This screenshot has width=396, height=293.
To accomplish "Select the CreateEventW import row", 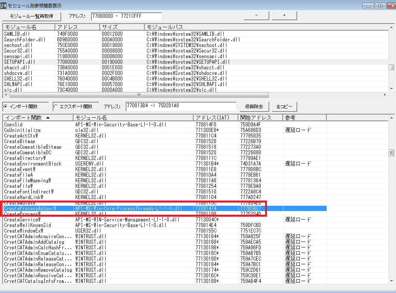I will coord(165,169).
